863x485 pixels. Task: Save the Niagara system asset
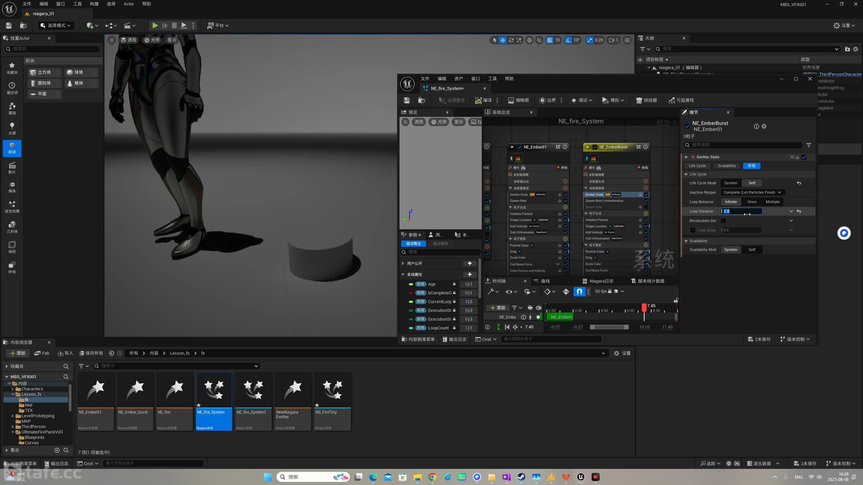tap(407, 100)
